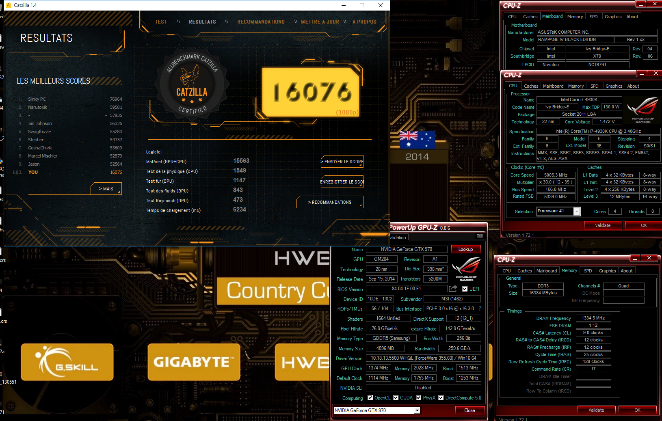Click motherboard model RAMPAGE IV BLACK EDITION
Image resolution: width=662 pixels, height=421 pixels.
click(575, 39)
